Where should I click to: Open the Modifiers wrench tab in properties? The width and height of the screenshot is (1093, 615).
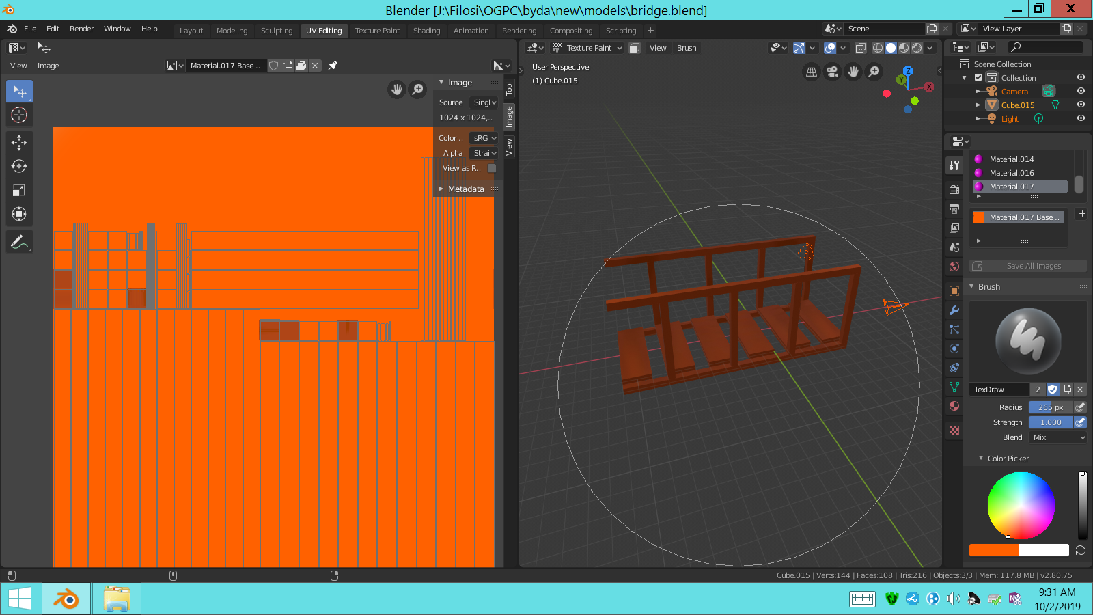coord(954,310)
